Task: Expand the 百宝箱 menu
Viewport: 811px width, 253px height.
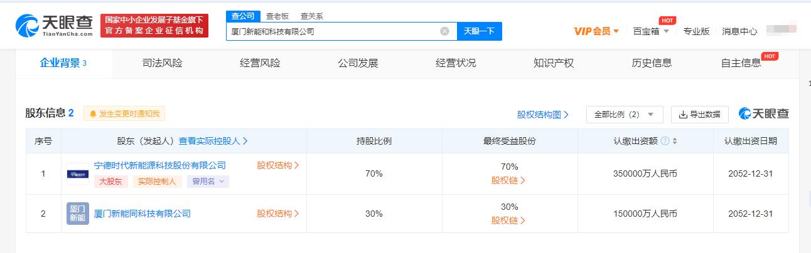Action: point(650,31)
